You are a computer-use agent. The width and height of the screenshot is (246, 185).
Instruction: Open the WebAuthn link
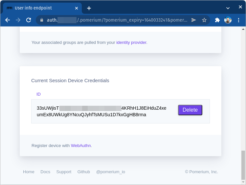point(81,145)
